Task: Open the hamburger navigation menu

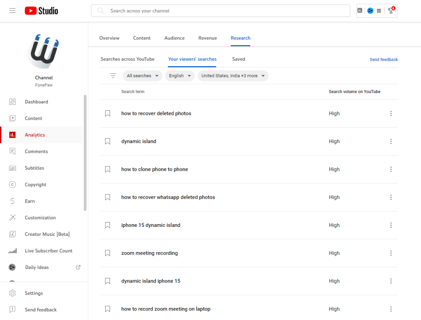Action: coord(12,11)
